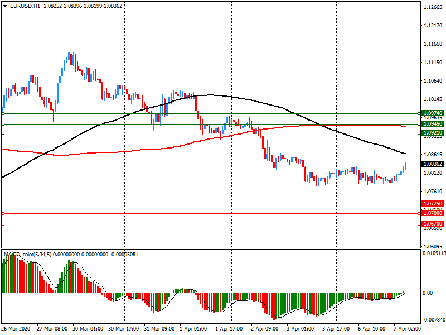Click left-end square handle of 1.09210 line
446x335 pixels.
pyautogui.click(x=3, y=133)
